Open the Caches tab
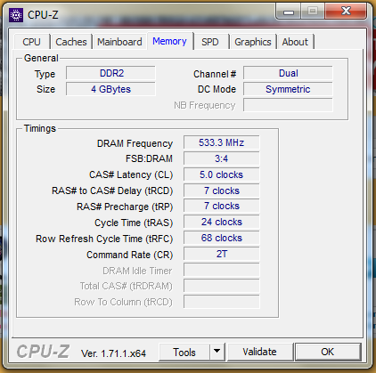 (x=71, y=42)
